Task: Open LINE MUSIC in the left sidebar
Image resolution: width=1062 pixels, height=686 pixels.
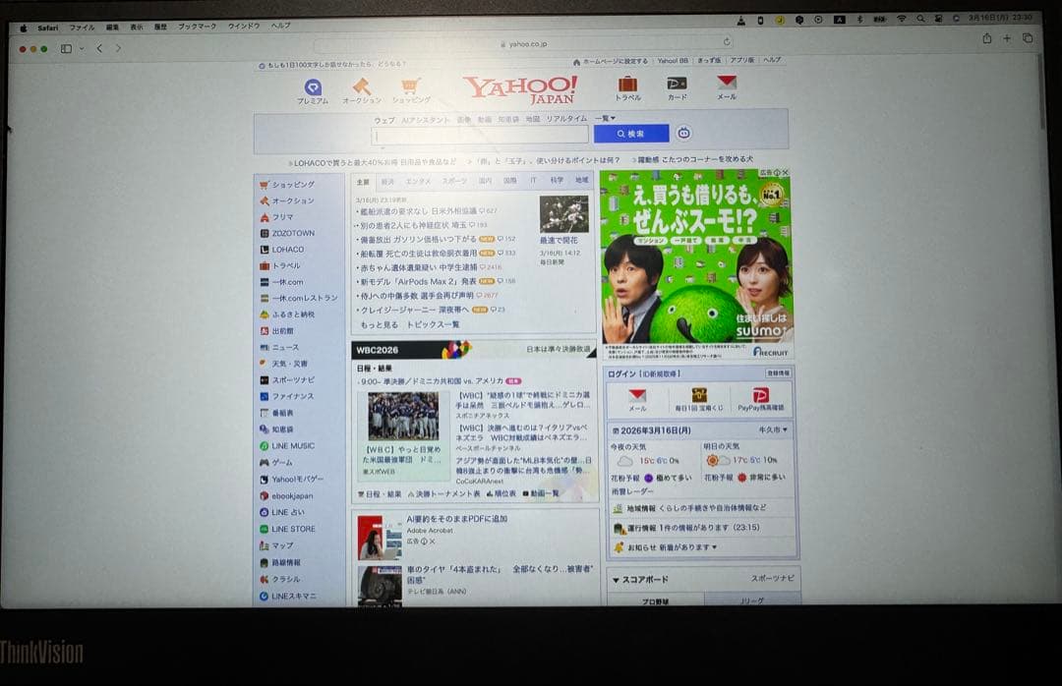Action: 293,445
